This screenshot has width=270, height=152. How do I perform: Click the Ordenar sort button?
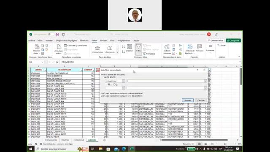point(130,48)
